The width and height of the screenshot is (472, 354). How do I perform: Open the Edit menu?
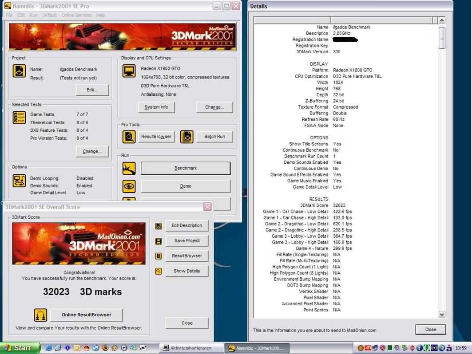21,16
